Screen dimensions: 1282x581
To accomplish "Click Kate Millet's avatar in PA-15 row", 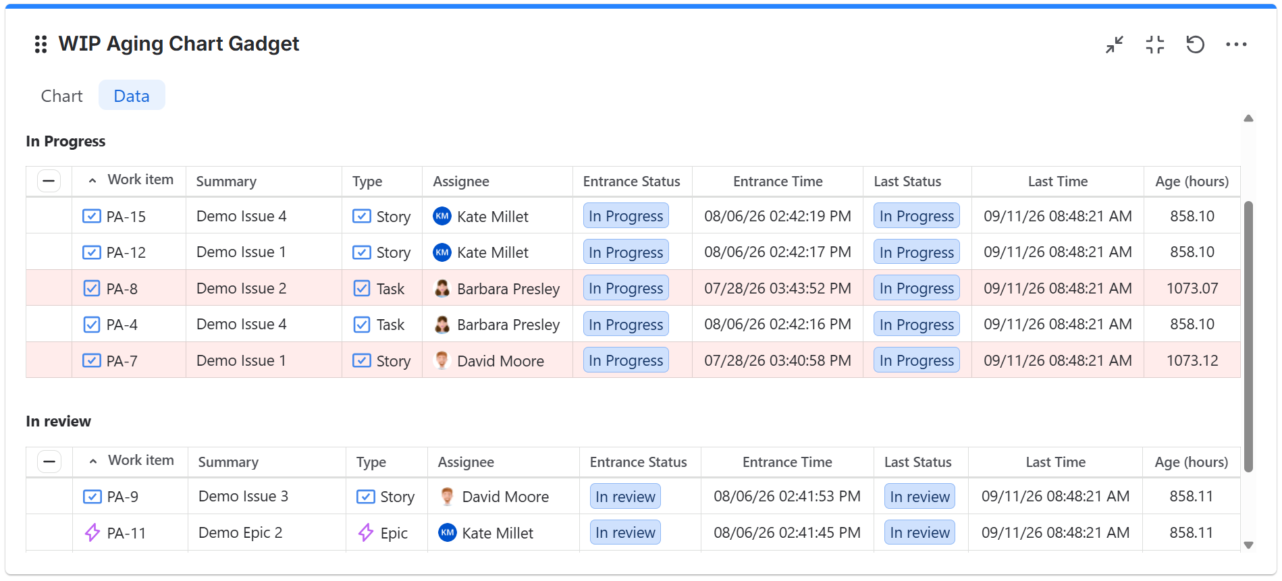I will (x=442, y=216).
